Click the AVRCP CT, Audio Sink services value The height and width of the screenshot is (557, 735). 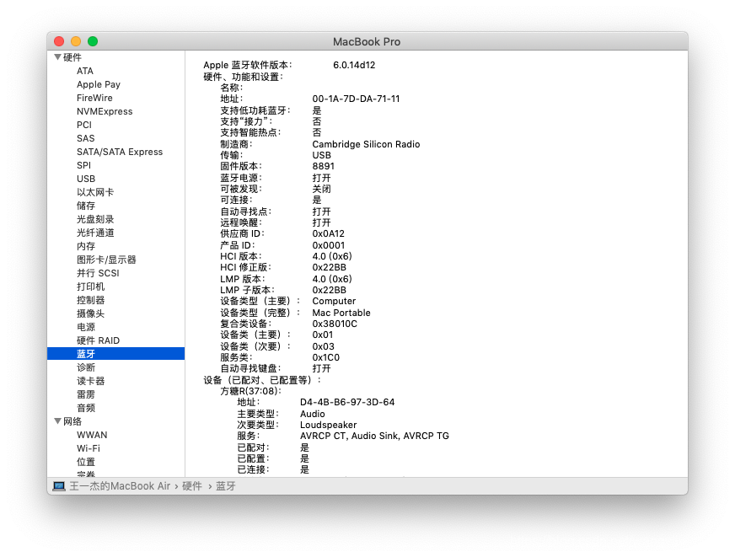point(374,436)
